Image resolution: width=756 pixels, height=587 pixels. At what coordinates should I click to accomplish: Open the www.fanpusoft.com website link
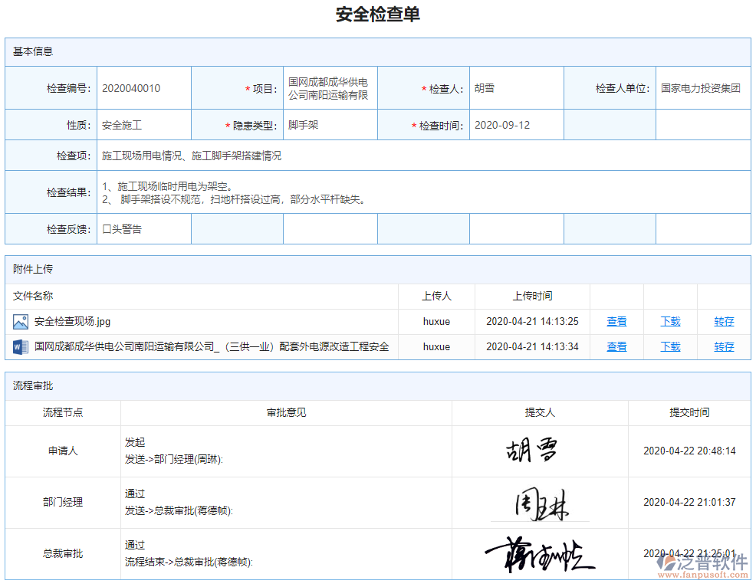(702, 575)
